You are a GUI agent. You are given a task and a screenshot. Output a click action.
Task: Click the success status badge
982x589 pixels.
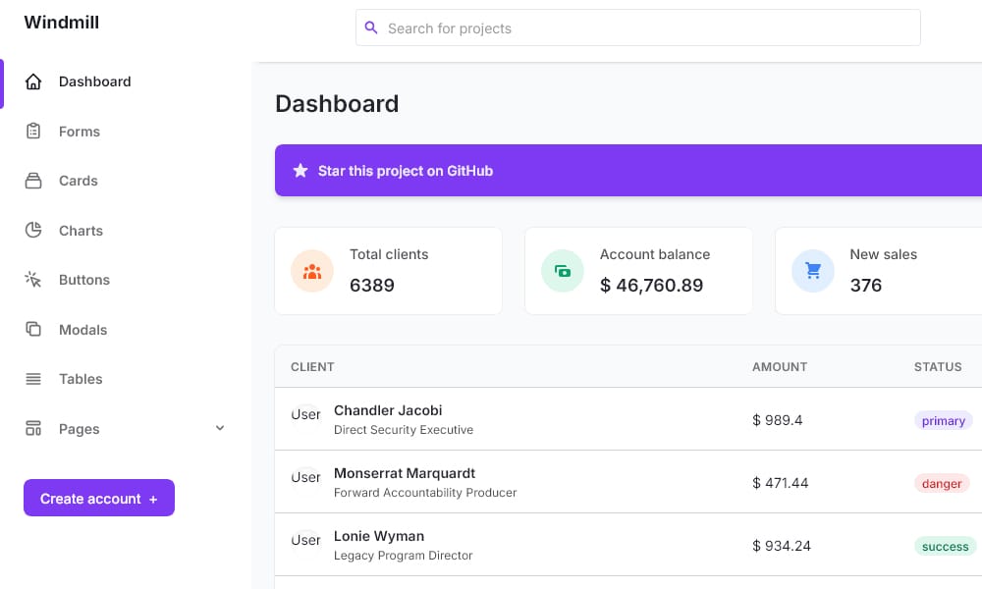click(945, 547)
